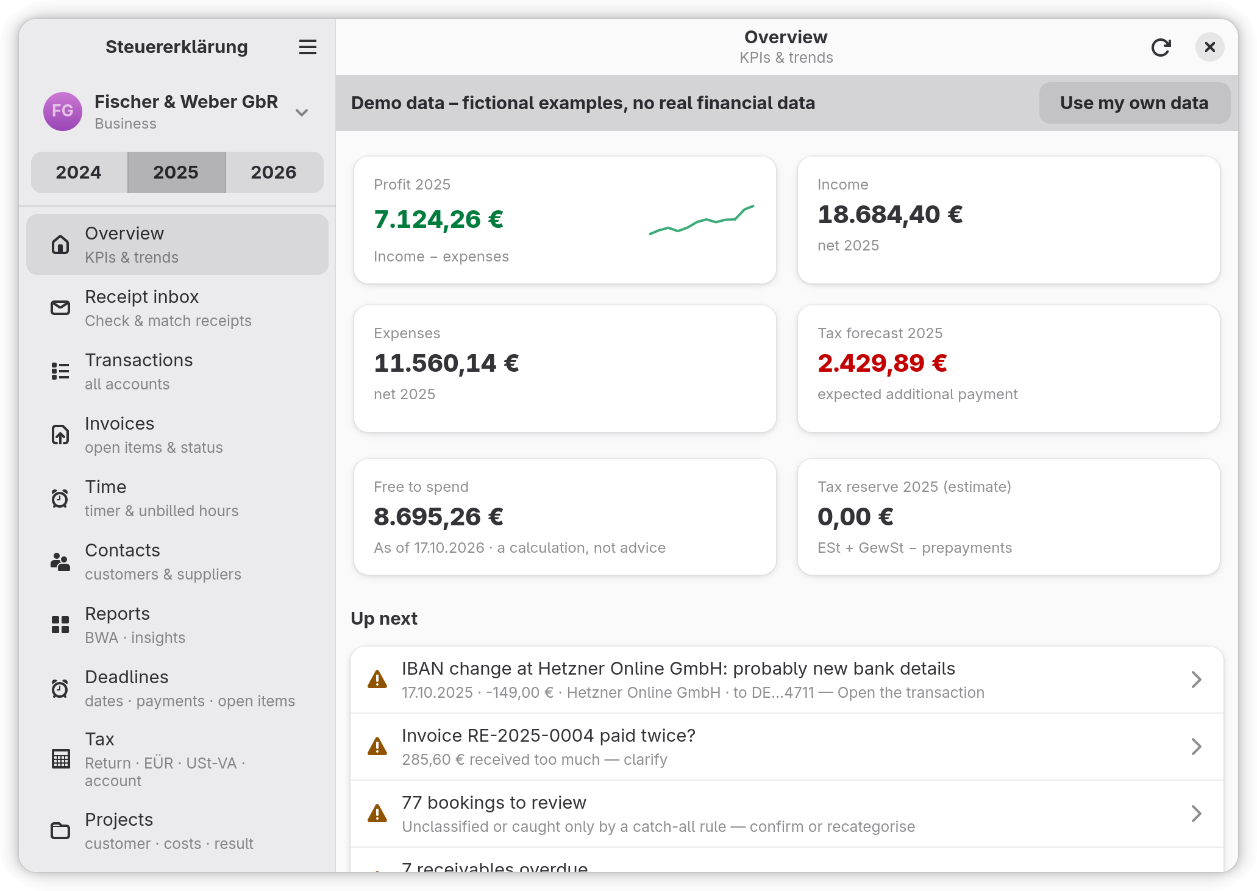Open the Expenses 11.560,14 € card

pos(565,369)
